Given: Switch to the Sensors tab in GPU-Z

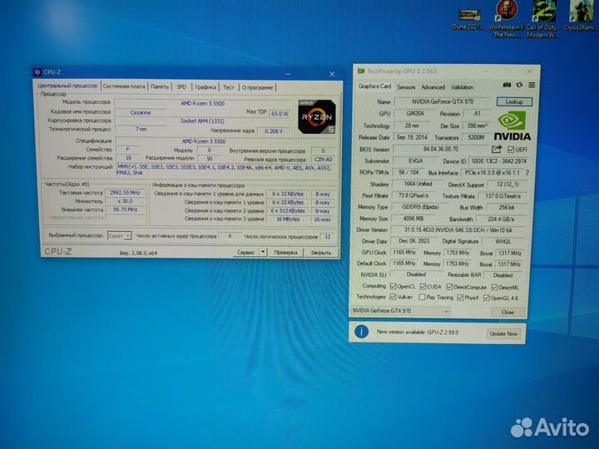Looking at the screenshot, I should tap(406, 87).
